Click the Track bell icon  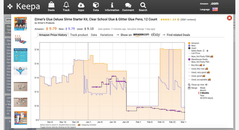[x=66, y=5]
